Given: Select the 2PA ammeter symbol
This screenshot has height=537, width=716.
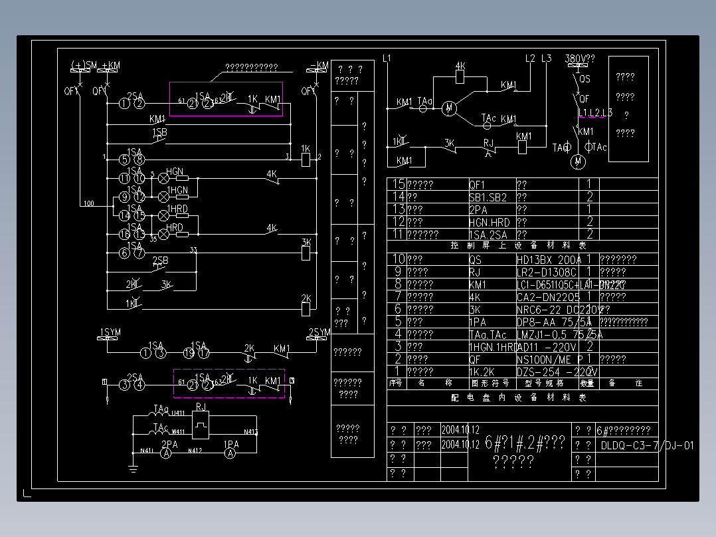Looking at the screenshot, I should pos(166,453).
